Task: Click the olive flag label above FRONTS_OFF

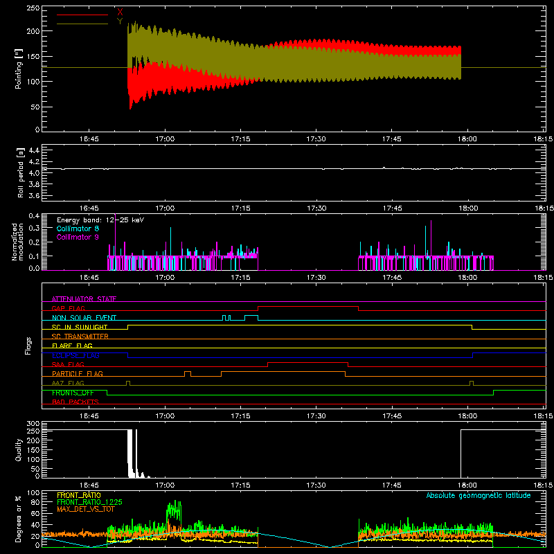Action: click(x=68, y=383)
